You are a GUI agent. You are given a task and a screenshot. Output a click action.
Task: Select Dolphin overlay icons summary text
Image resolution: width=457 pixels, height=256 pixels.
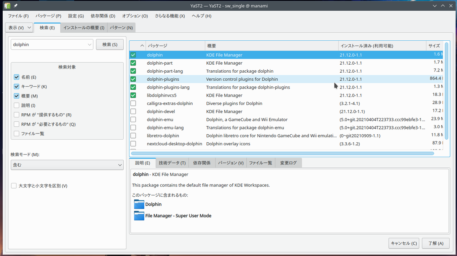[228, 144]
